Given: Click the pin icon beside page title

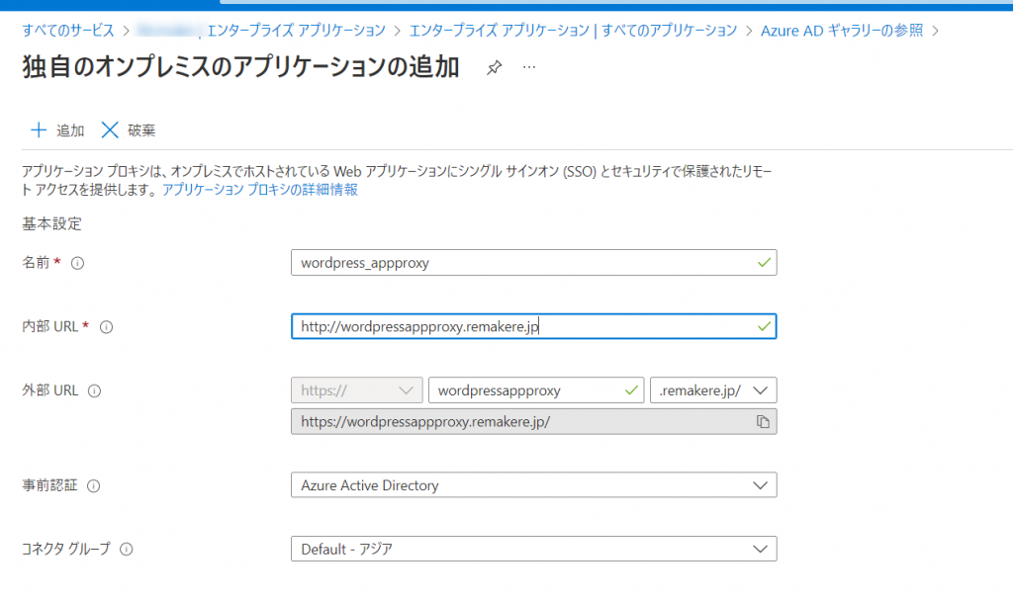Looking at the screenshot, I should coord(495,67).
